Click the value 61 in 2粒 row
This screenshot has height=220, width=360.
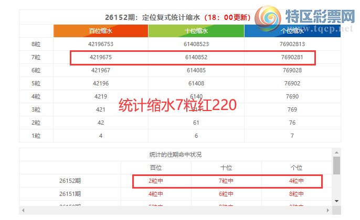[x=196, y=123]
